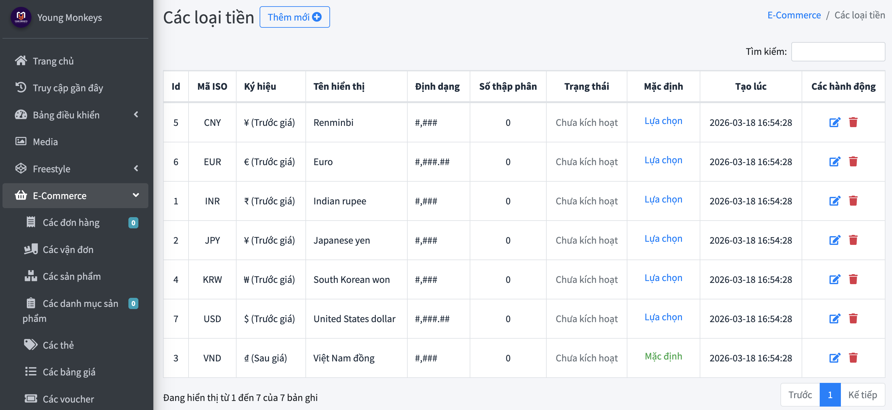Click the E-Commerce basket icon
This screenshot has width=892, height=410.
21,195
